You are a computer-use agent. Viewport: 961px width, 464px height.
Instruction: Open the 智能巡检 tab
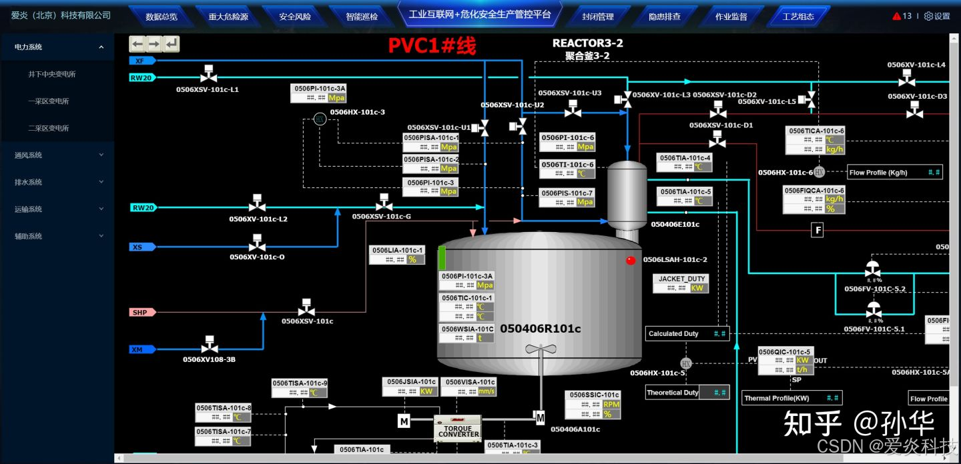(362, 17)
